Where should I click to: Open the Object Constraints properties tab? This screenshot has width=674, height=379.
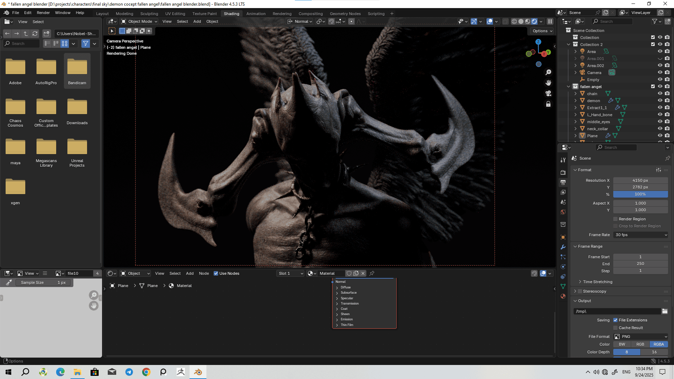(563, 277)
